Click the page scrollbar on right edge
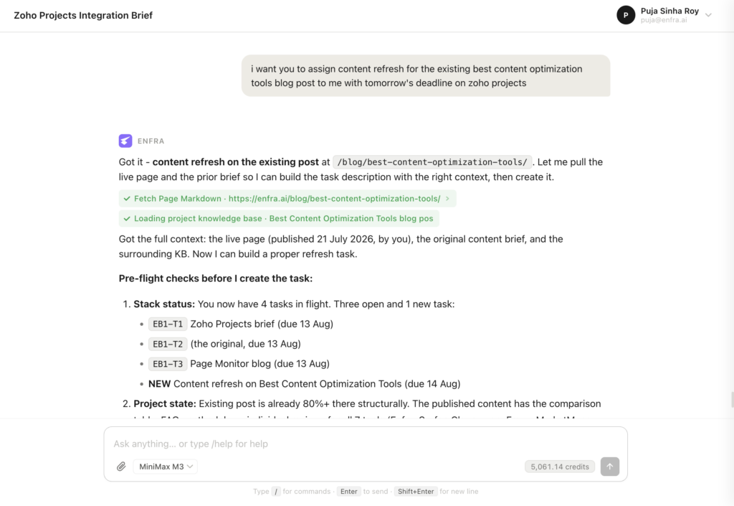This screenshot has width=734, height=506. [x=732, y=400]
